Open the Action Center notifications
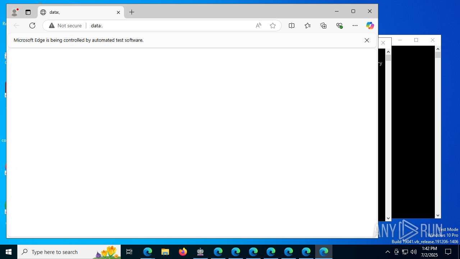 pos(448,252)
